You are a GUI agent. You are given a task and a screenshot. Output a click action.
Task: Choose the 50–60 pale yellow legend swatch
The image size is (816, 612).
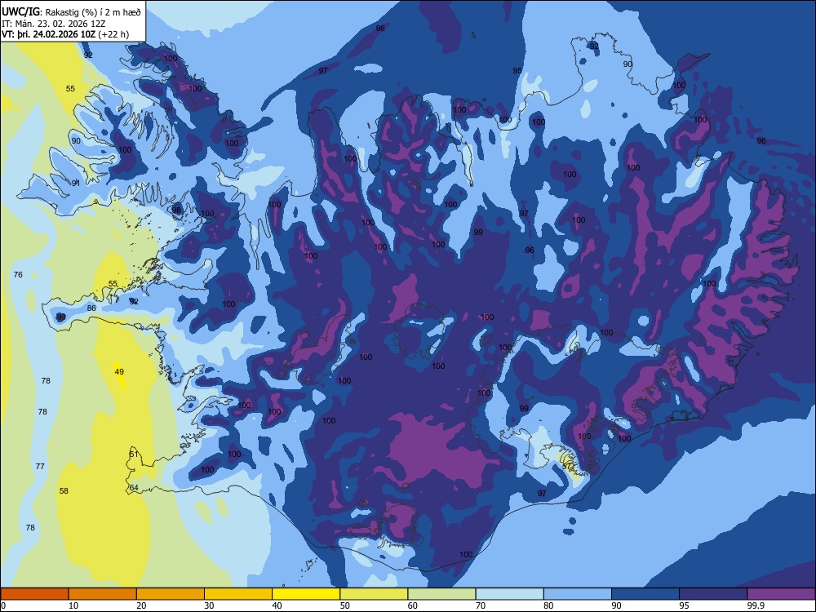[374, 594]
